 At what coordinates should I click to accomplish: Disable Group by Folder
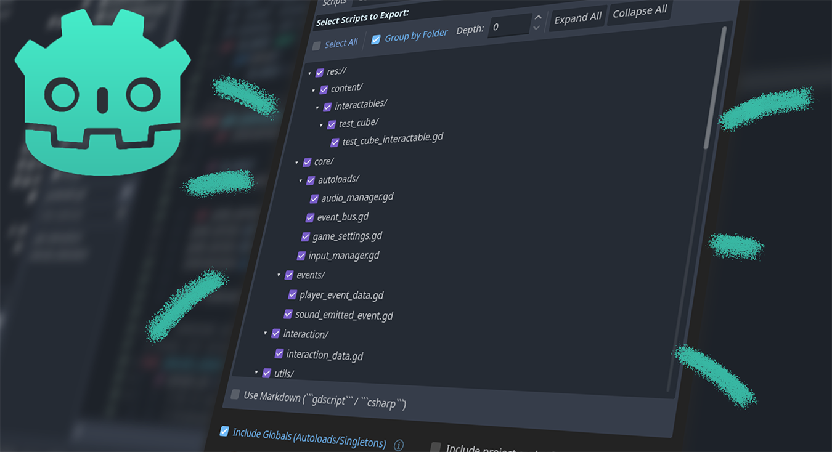coord(375,39)
